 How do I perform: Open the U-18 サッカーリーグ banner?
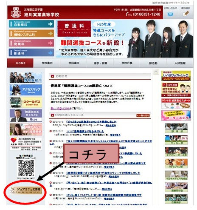[x=176, y=76]
